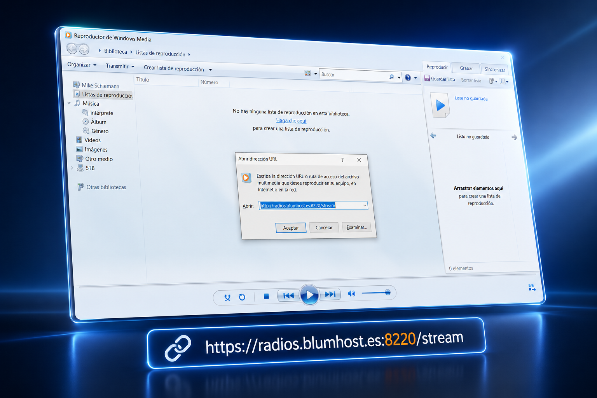Image resolution: width=597 pixels, height=398 pixels.
Task: Toggle repeat playback
Action: point(242,297)
